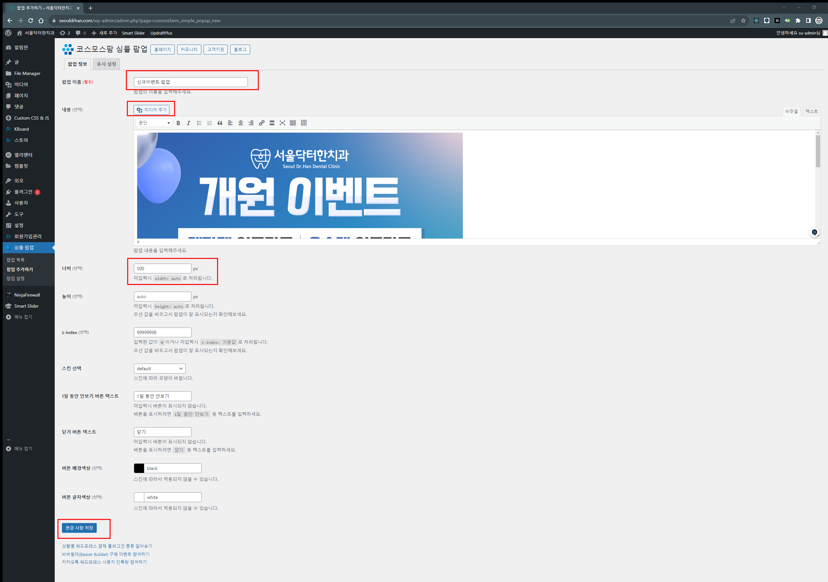828x582 pixels.
Task: Switch to the 표시 설정 tab
Action: point(107,64)
